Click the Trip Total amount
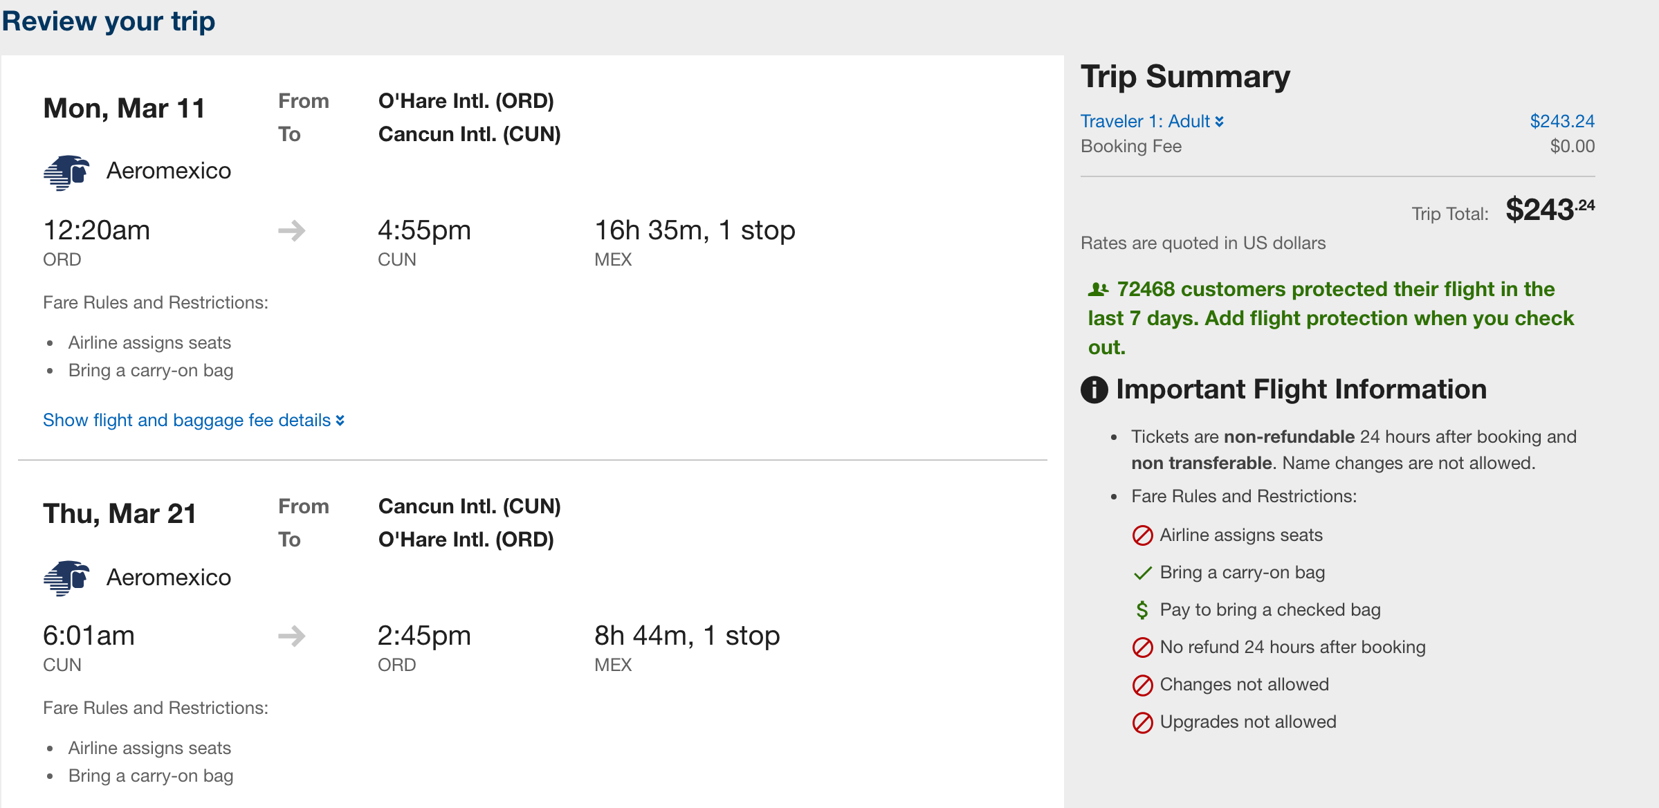The width and height of the screenshot is (1659, 808). point(1549,210)
